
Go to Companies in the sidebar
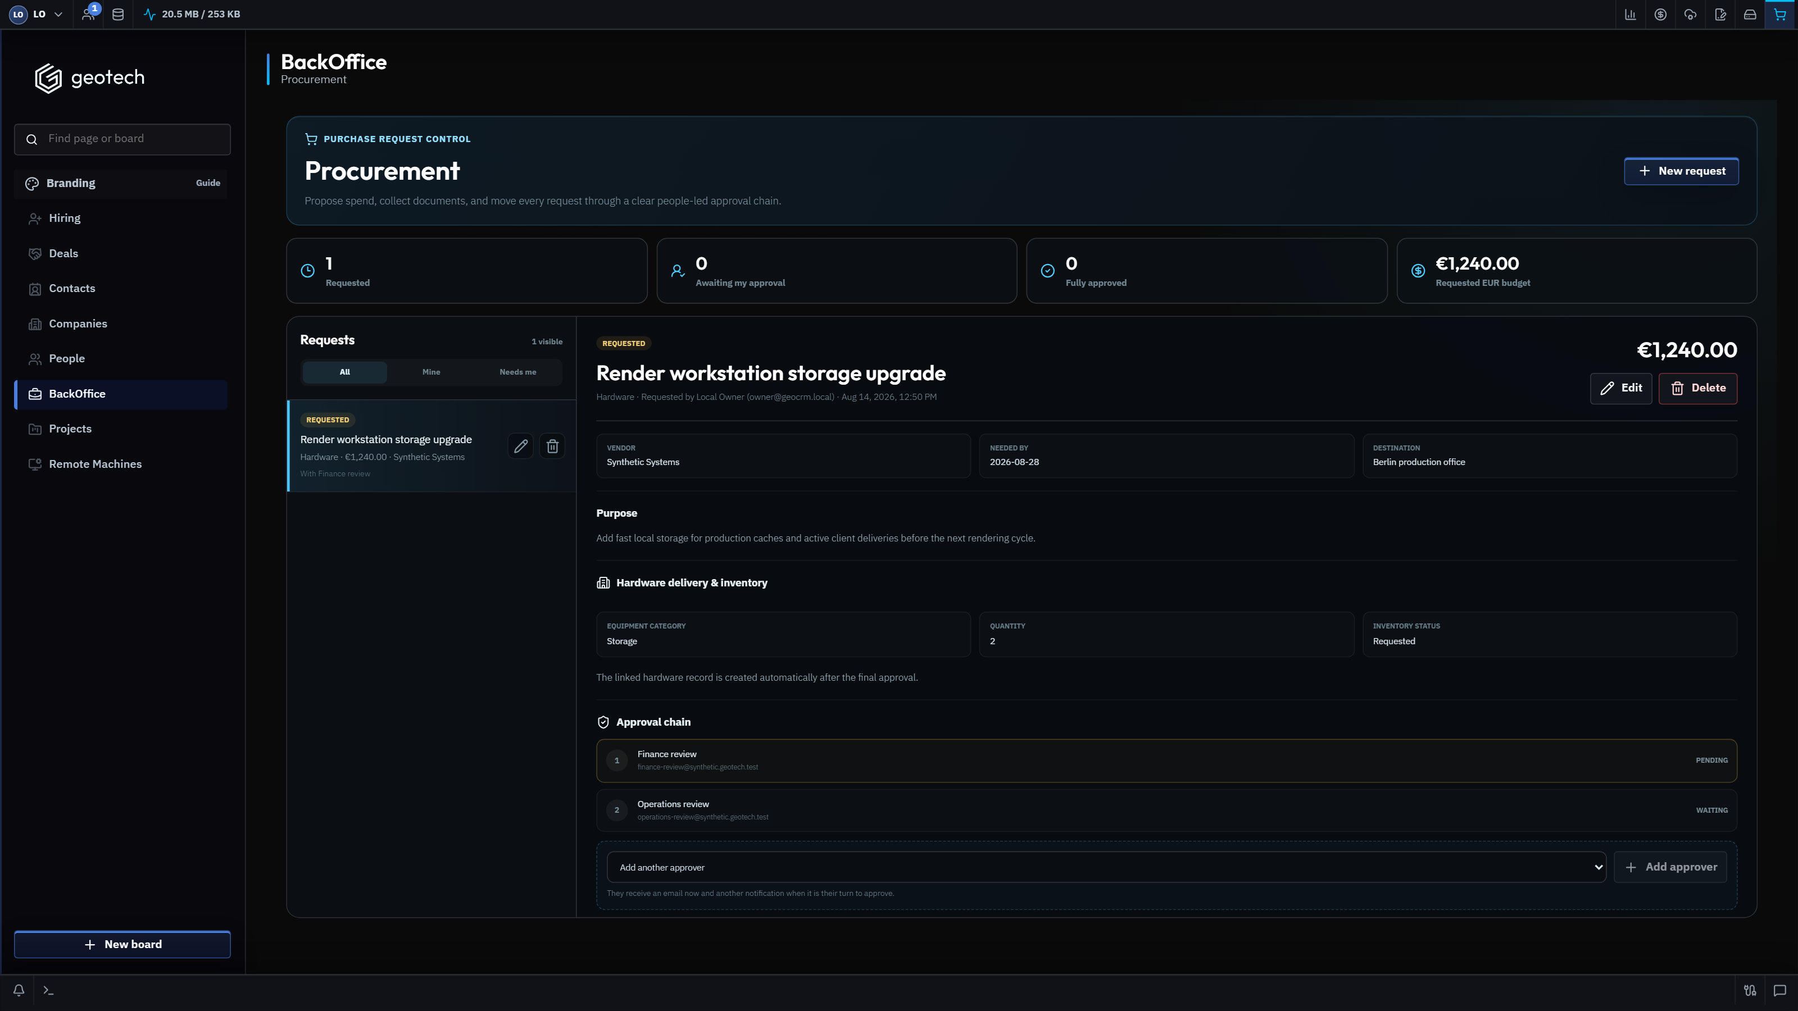pos(121,324)
